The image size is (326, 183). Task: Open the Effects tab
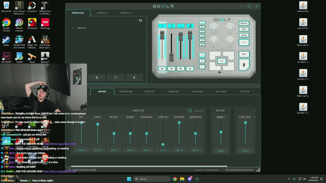click(x=150, y=91)
